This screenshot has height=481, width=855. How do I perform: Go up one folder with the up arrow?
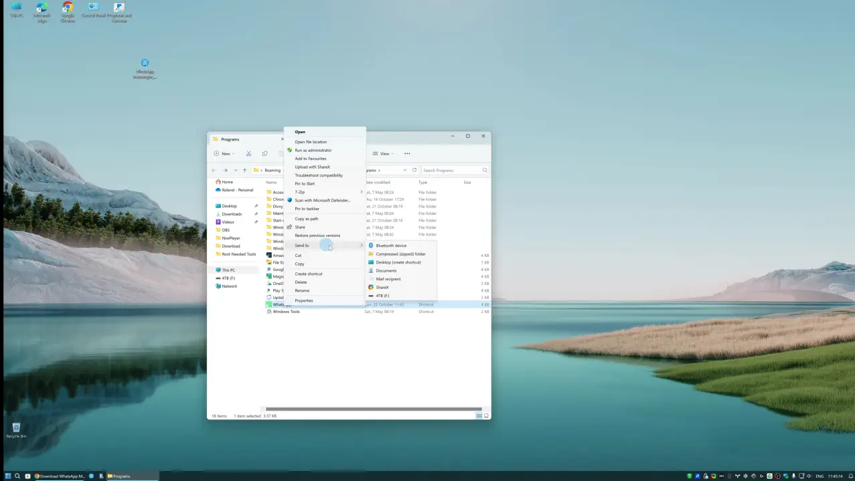click(x=245, y=171)
